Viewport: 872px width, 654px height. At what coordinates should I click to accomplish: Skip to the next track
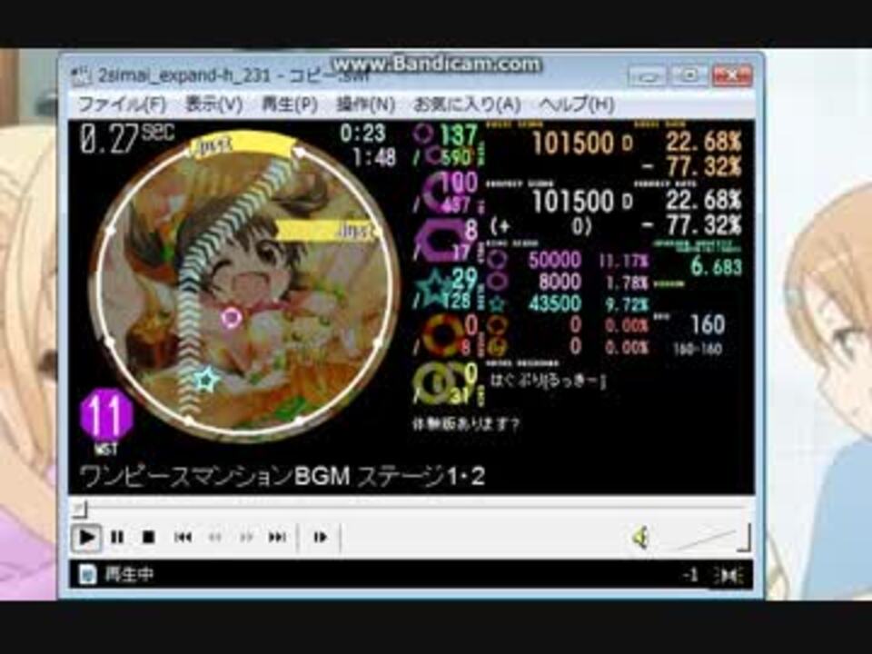(277, 537)
